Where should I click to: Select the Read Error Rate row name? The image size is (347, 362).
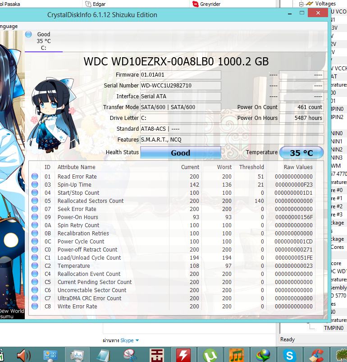coord(77,177)
